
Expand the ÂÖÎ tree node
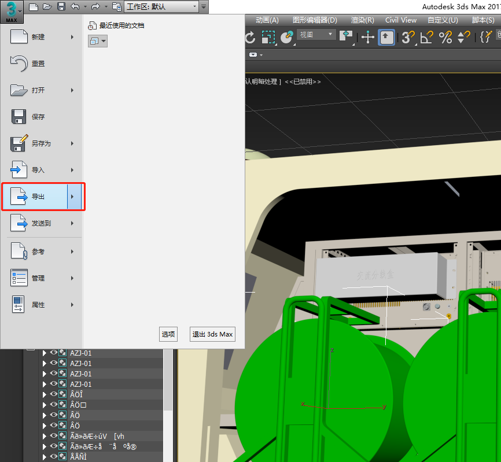point(45,394)
